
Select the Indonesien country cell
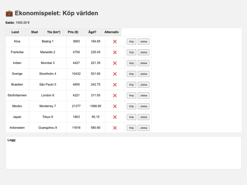(x=17, y=127)
